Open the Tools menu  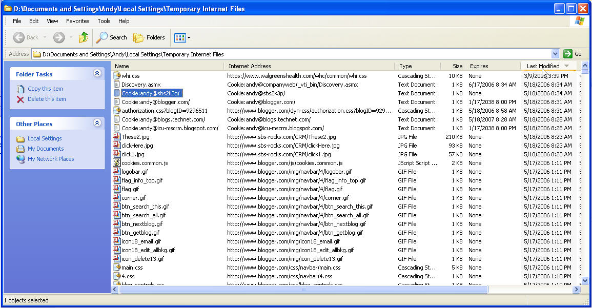(104, 21)
